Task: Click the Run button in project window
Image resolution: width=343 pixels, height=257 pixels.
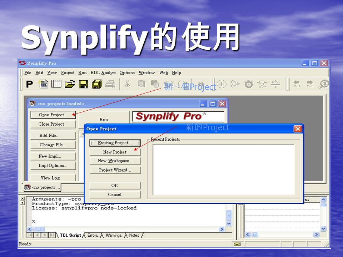Action: (x=104, y=120)
